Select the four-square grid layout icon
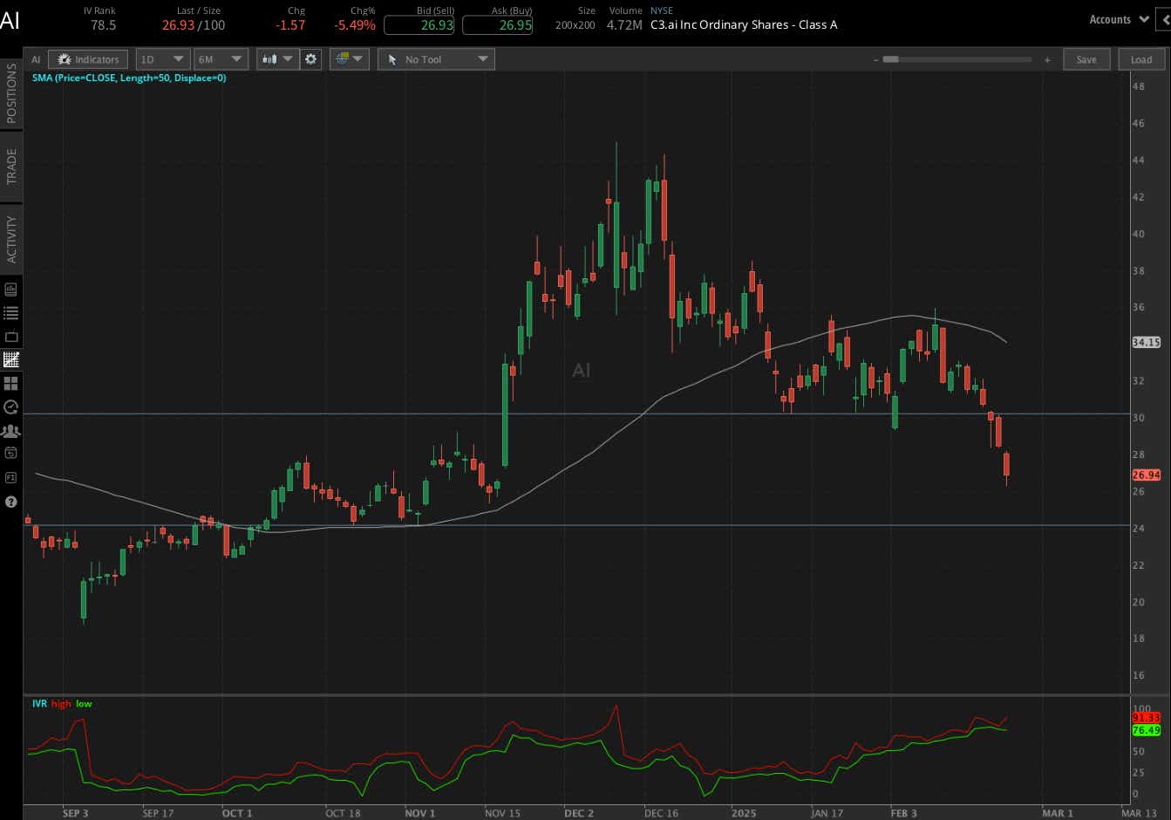 point(11,383)
